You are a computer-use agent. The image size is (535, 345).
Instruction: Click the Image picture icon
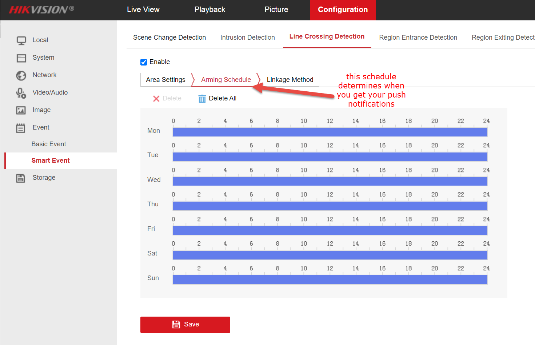[21, 110]
